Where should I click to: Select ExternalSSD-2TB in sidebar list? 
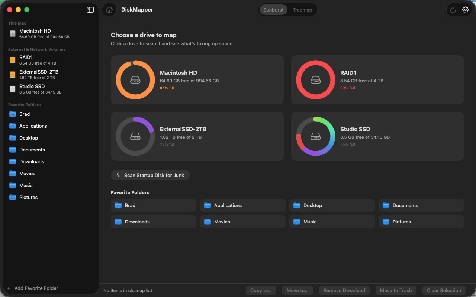51,75
